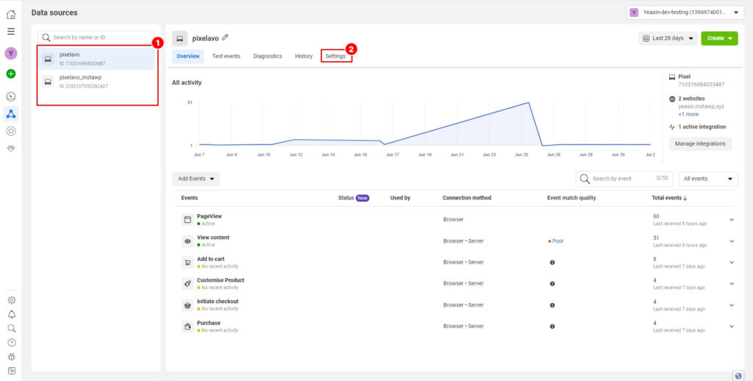Click the +1 more websites link
Viewport: 753px width, 381px height.
(x=688, y=114)
